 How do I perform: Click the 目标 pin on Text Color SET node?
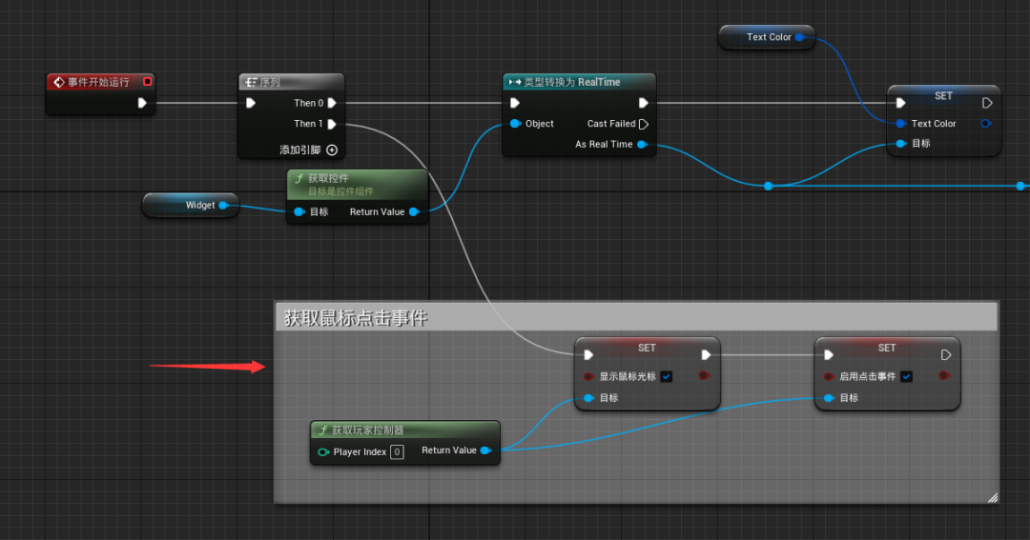(900, 144)
